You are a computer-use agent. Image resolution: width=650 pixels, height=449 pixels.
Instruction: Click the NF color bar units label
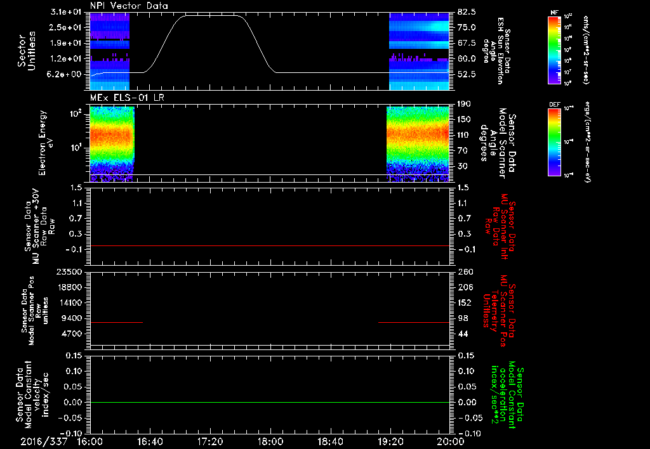tap(586, 49)
